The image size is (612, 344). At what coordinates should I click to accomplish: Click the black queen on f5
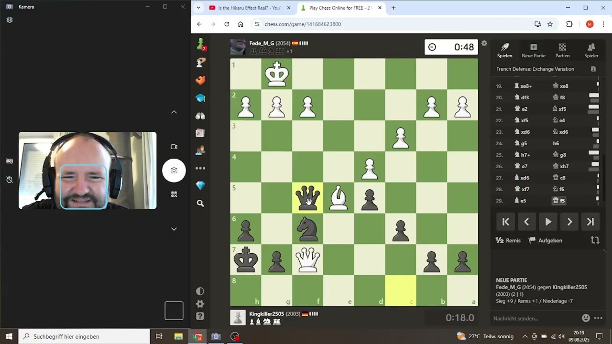(x=307, y=198)
